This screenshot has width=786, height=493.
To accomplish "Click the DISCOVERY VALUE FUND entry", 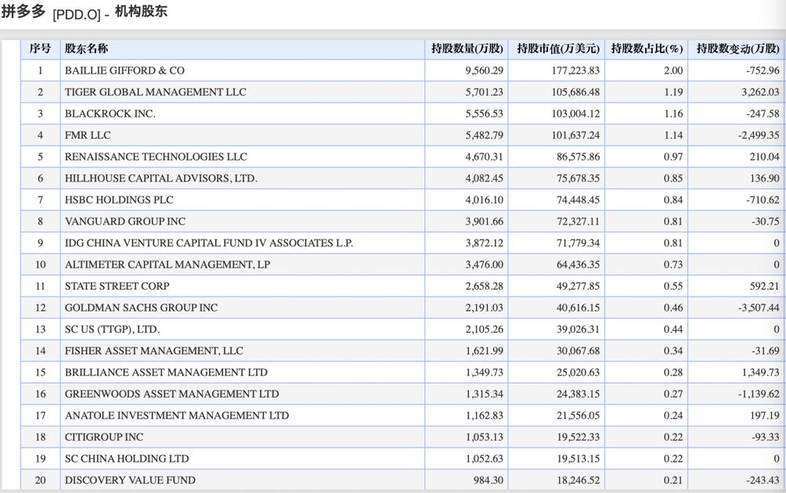I will [x=130, y=480].
